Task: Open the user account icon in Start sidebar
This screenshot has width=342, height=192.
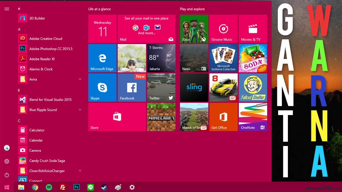Action: coord(7,148)
